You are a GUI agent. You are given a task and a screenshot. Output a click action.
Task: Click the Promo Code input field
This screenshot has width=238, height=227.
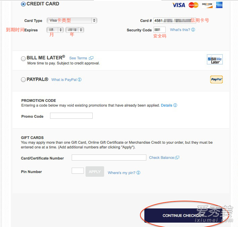(x=71, y=116)
